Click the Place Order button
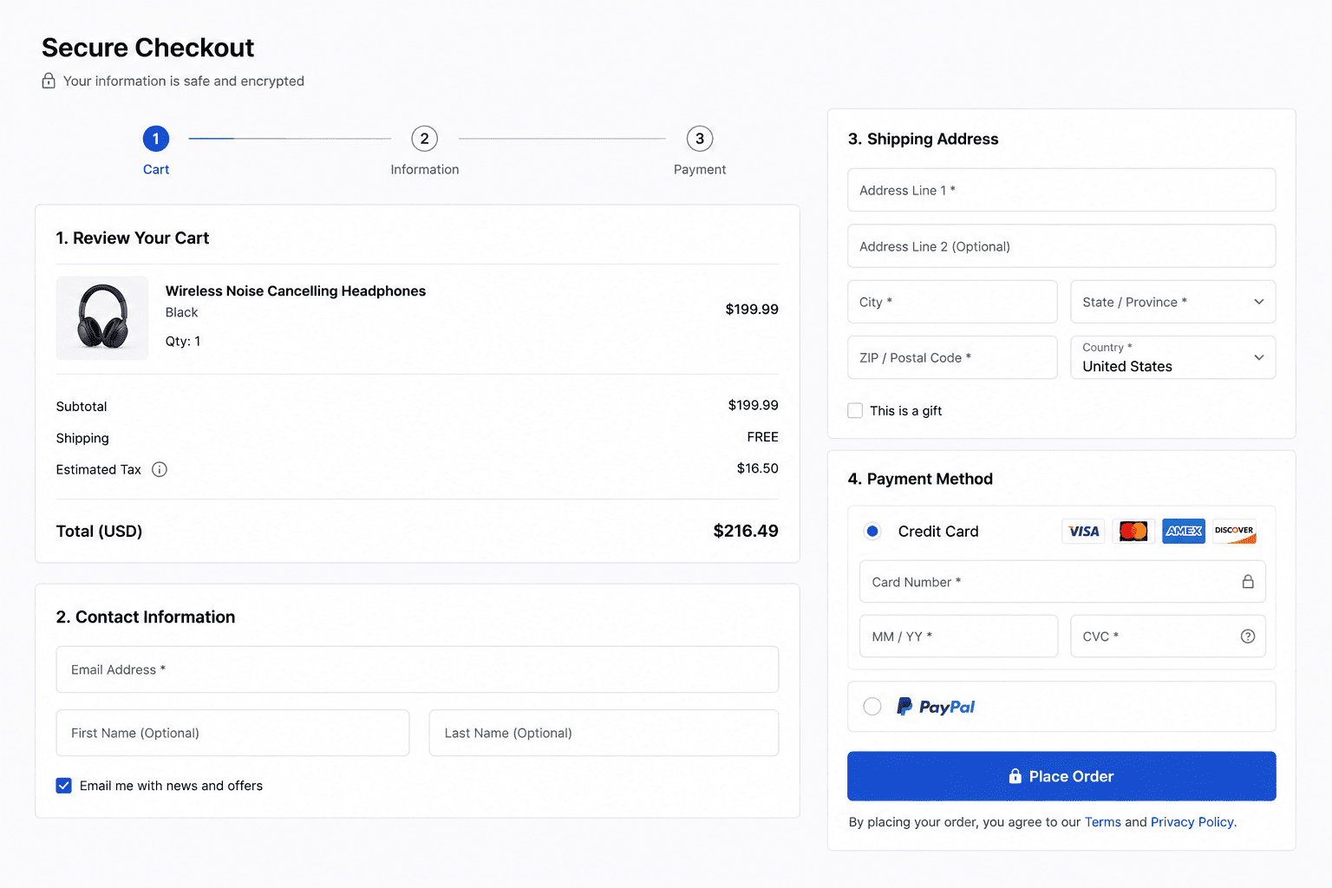The image size is (1332, 888). (1061, 776)
